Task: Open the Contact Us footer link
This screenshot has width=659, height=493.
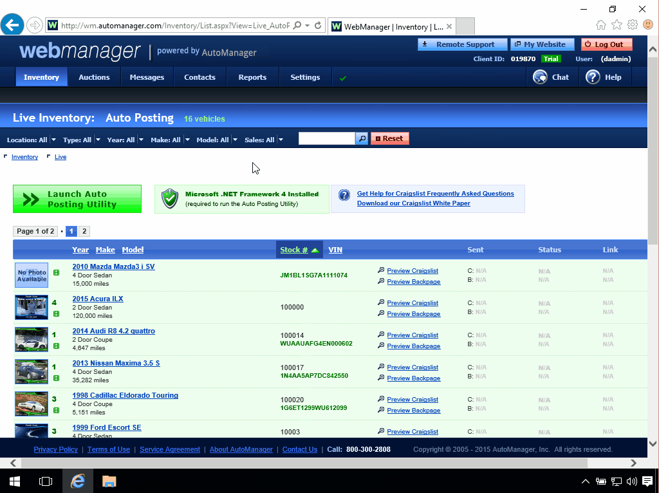Action: pos(300,449)
